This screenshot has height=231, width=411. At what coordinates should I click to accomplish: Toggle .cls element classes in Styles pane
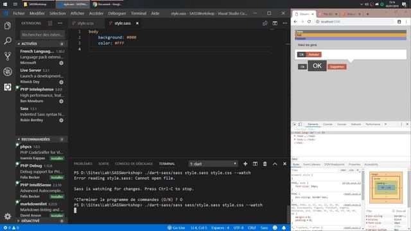pos(351,170)
